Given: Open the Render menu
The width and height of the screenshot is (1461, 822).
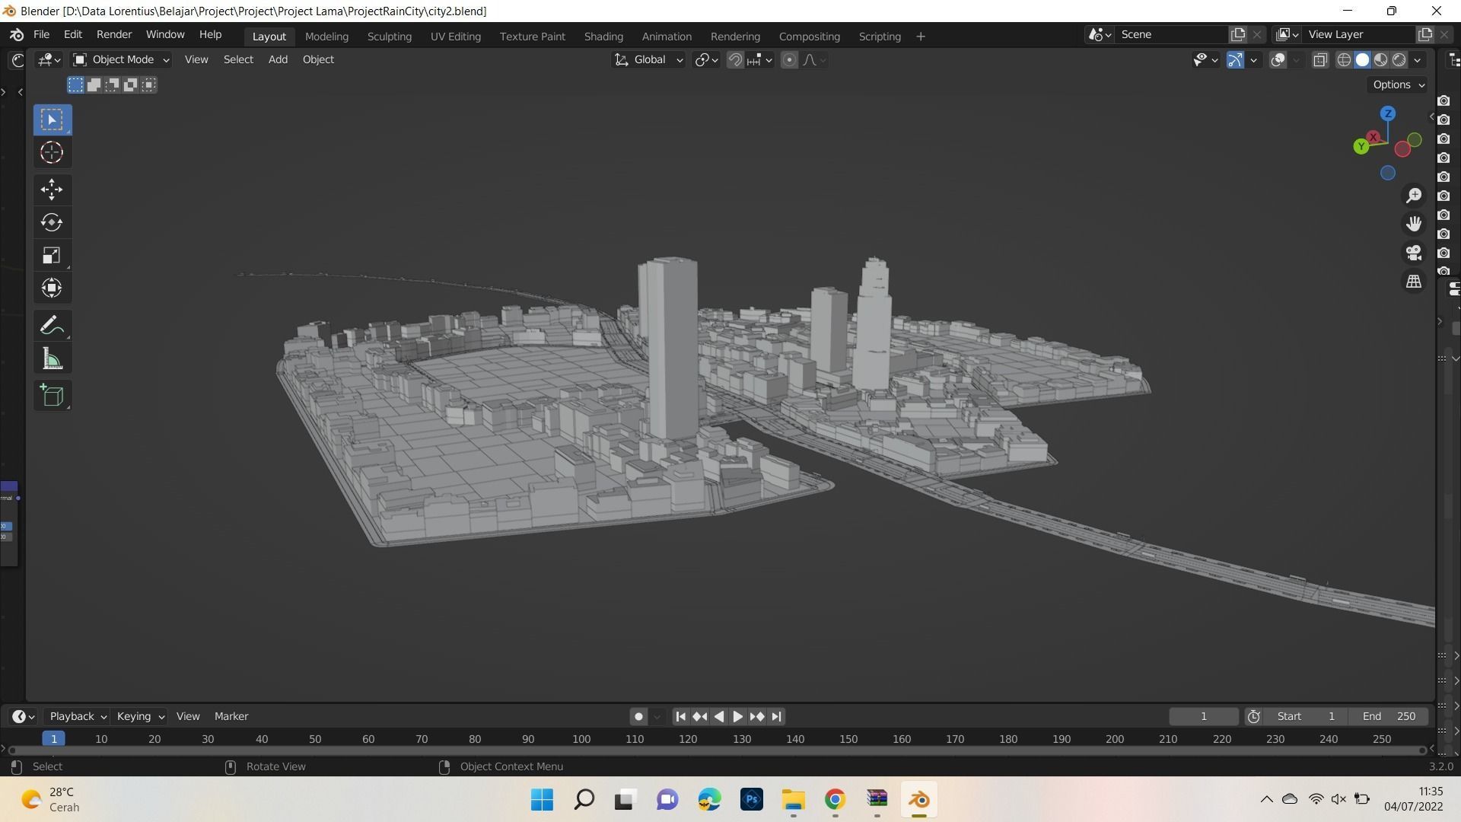Looking at the screenshot, I should pos(114,35).
